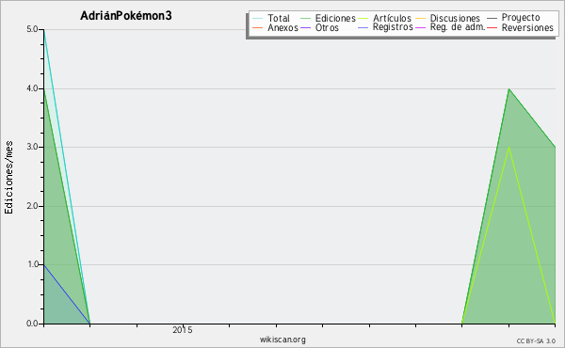Click the Otros legend label
This screenshot has height=348, width=565.
point(327,27)
